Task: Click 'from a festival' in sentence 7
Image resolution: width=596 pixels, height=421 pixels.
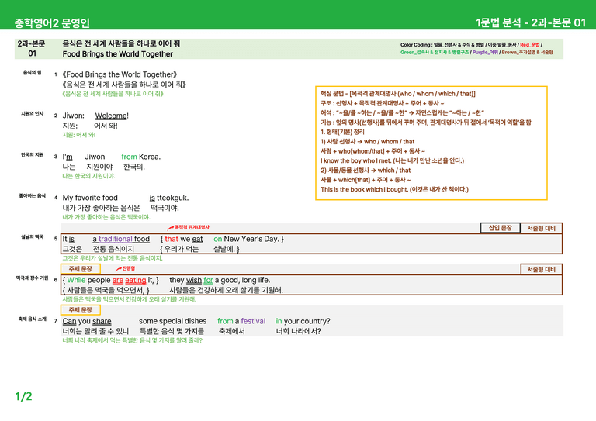Action: click(241, 321)
